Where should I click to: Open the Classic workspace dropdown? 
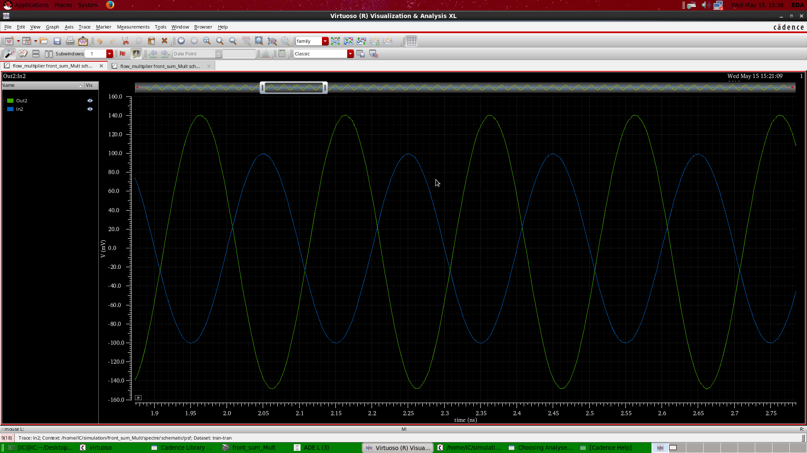350,54
